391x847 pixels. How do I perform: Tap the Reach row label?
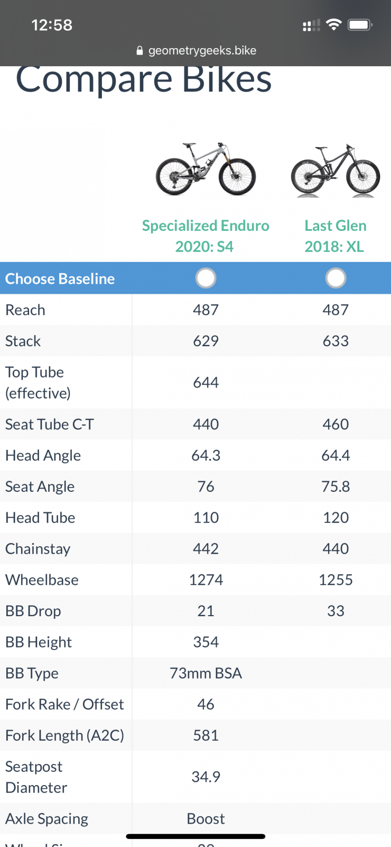tap(25, 310)
